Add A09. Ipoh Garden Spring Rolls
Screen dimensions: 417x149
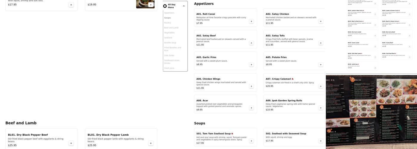coord(320,108)
